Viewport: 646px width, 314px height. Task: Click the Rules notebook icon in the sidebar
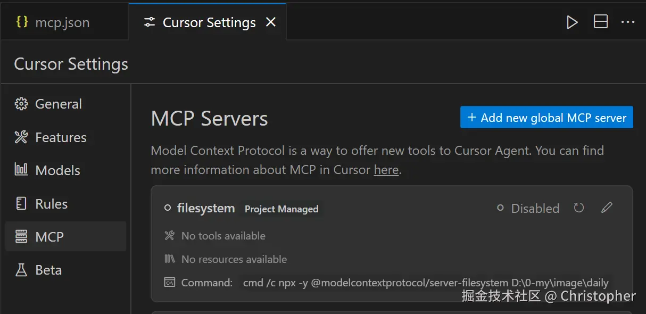click(21, 204)
